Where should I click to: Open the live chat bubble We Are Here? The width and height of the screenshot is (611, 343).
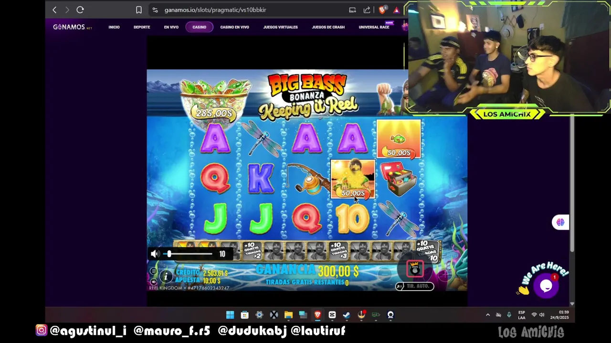[x=546, y=286]
